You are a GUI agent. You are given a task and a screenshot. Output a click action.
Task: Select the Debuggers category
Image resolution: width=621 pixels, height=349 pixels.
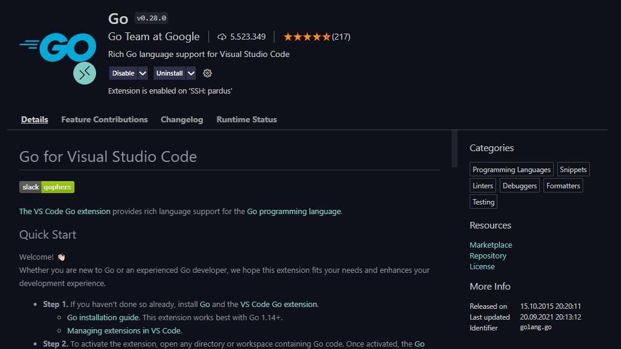[520, 186]
